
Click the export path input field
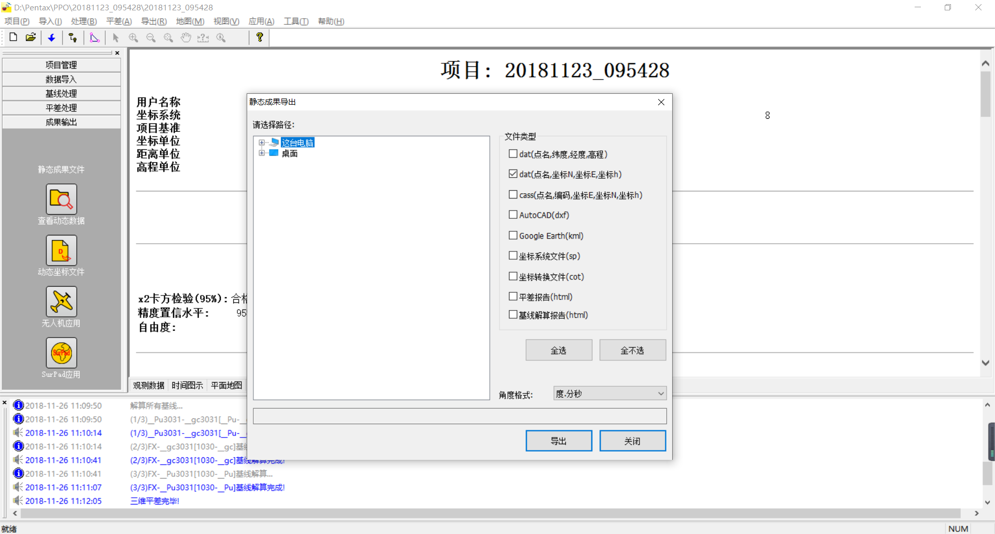[x=460, y=416]
